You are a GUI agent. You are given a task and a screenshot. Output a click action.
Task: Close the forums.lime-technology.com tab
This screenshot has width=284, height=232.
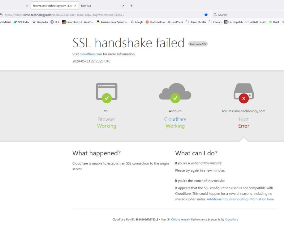coord(75,6)
